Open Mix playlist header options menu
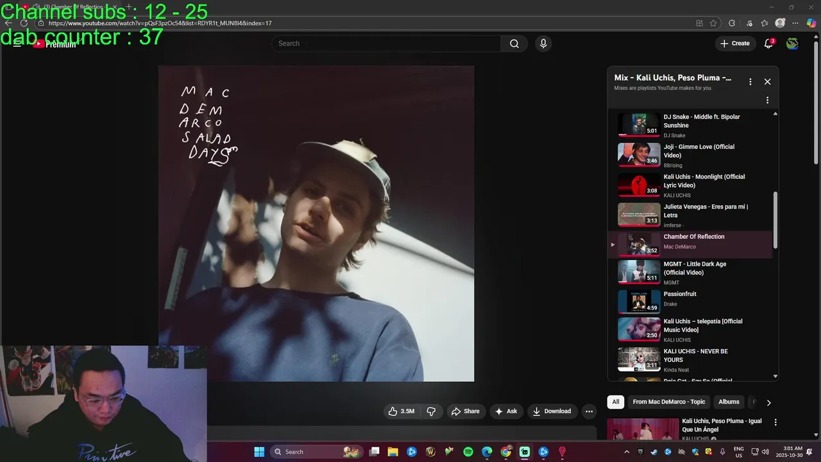 pyautogui.click(x=750, y=81)
